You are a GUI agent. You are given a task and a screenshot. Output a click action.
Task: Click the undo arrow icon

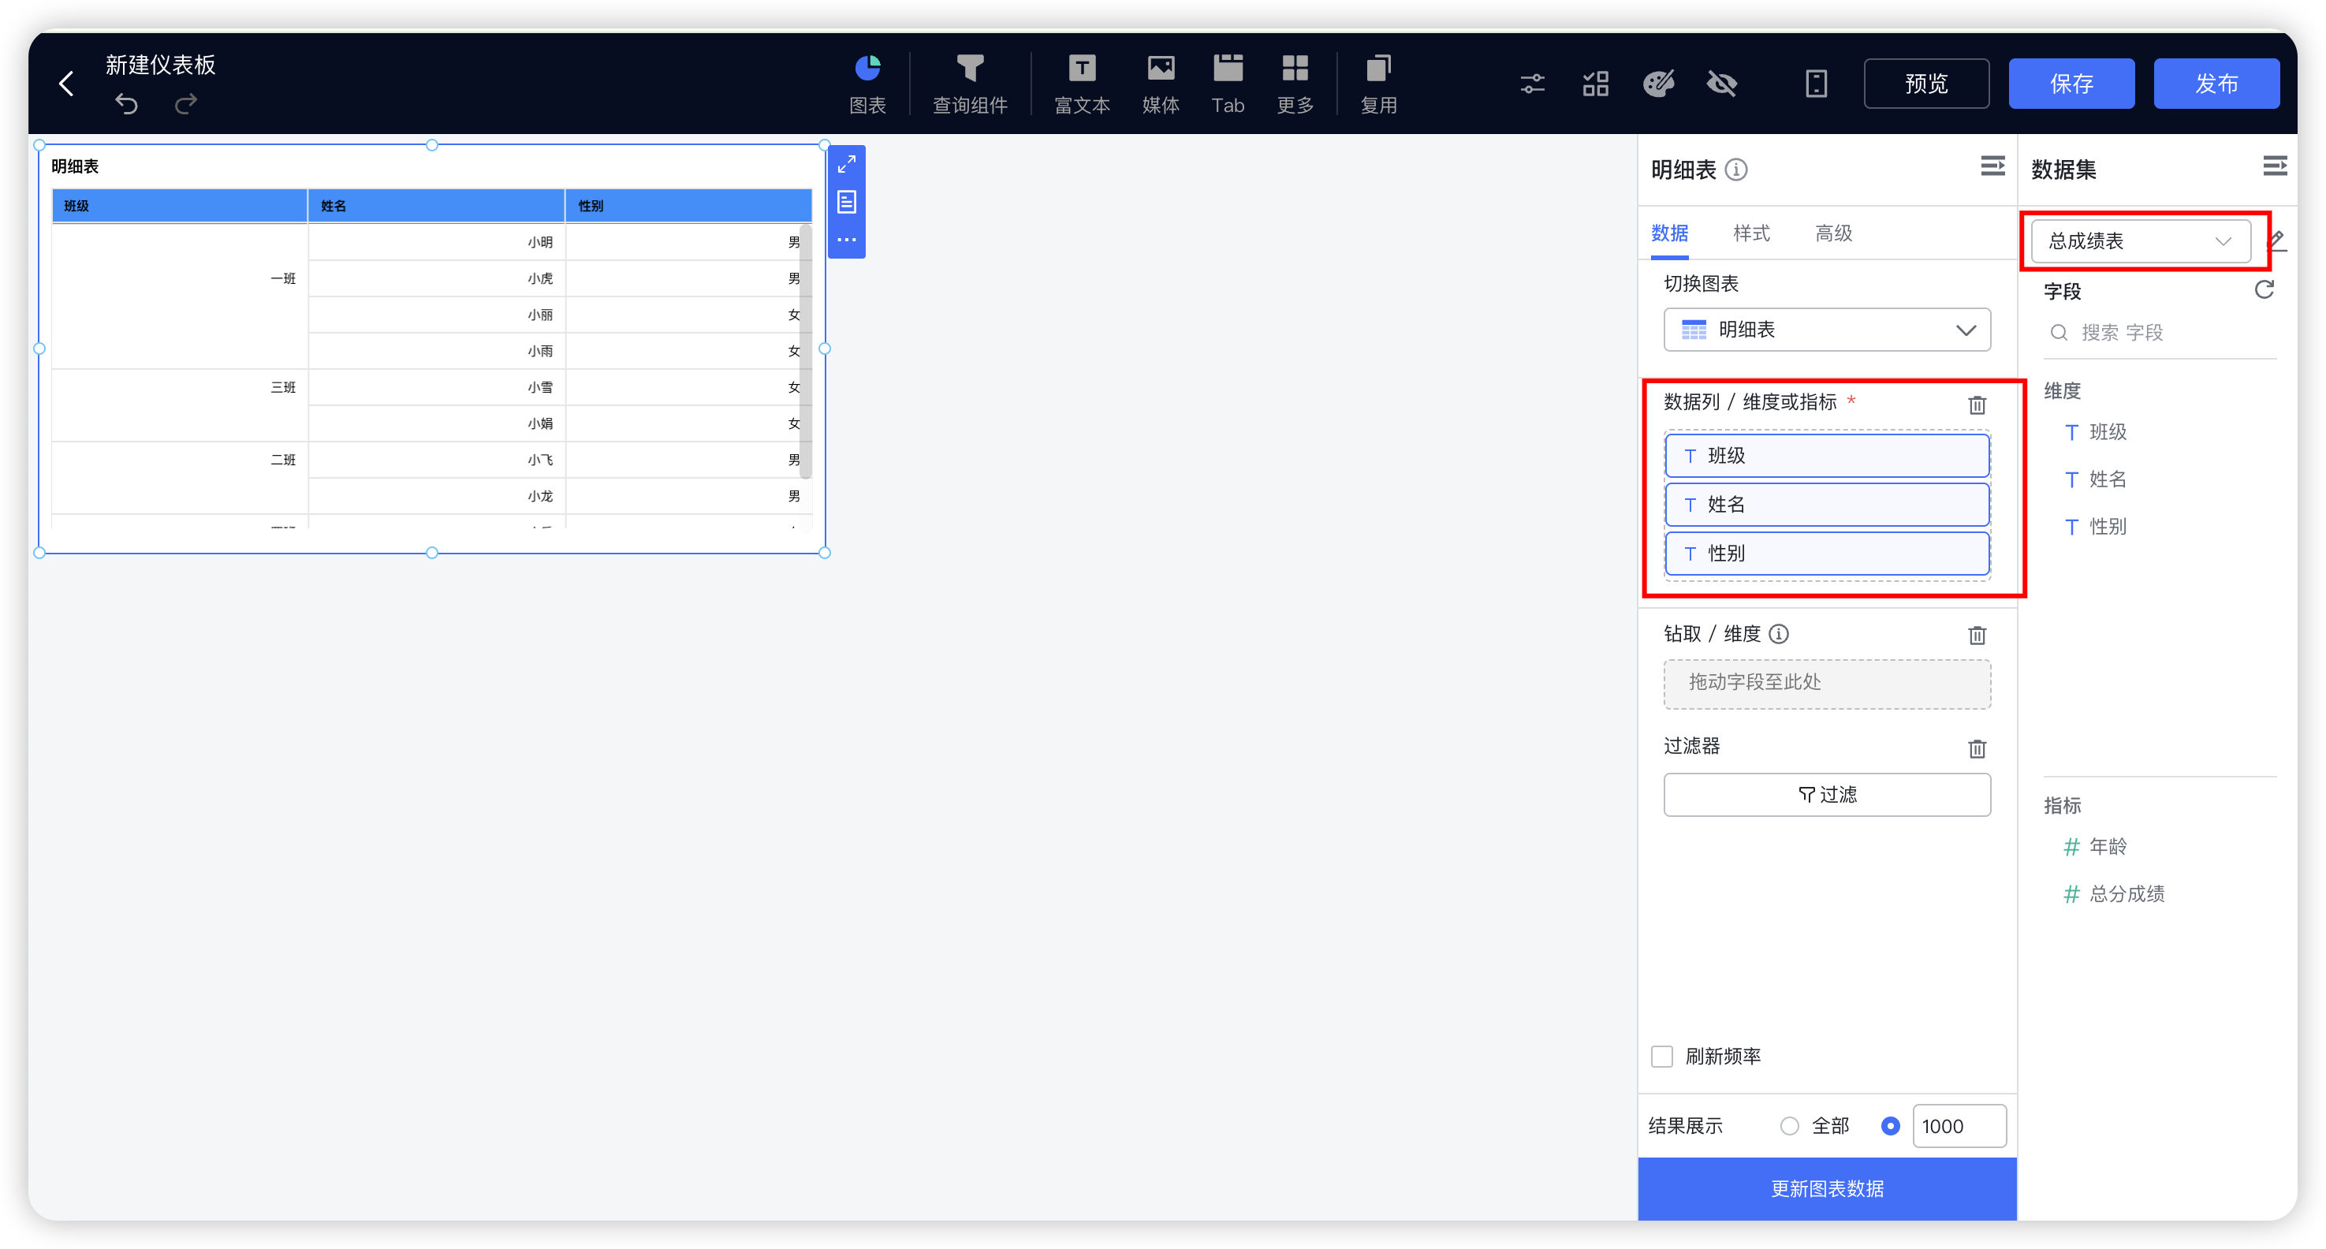tap(126, 105)
